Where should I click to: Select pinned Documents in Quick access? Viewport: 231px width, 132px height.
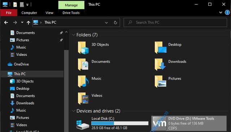[26, 33]
